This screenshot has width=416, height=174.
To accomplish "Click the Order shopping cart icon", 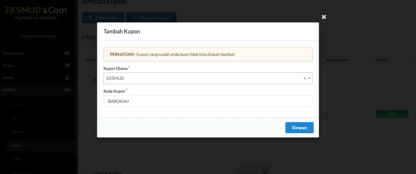I will coord(67,65).
